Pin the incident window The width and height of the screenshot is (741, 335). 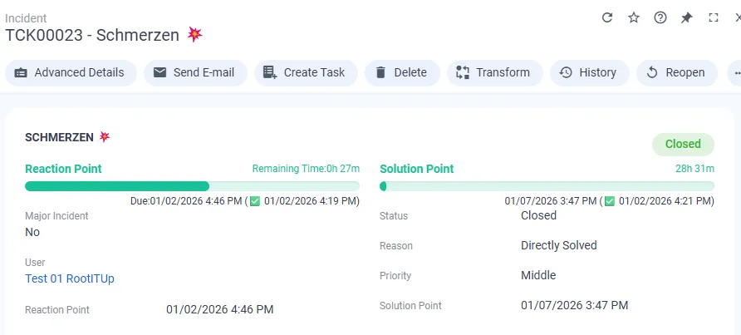(686, 17)
